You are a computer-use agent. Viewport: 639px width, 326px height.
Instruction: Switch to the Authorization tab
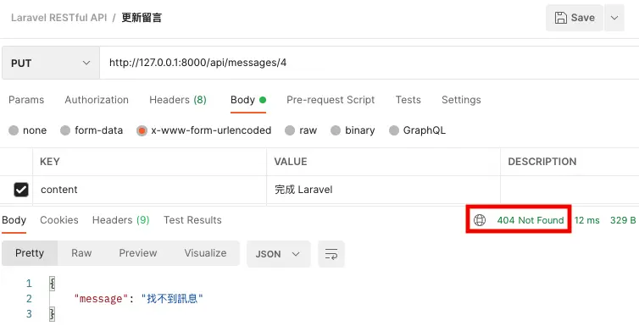(97, 100)
